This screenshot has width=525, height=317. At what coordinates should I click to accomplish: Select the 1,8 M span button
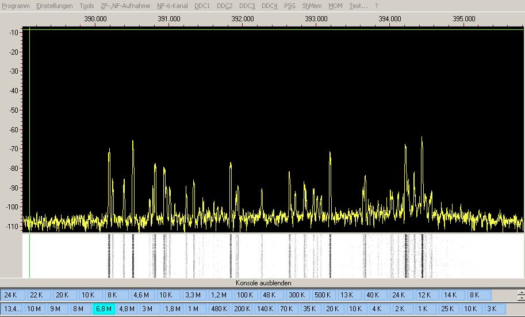pos(173,308)
